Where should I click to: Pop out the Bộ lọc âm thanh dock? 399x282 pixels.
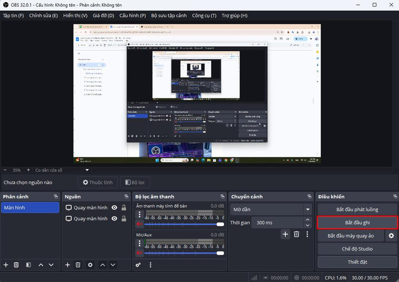point(222,197)
